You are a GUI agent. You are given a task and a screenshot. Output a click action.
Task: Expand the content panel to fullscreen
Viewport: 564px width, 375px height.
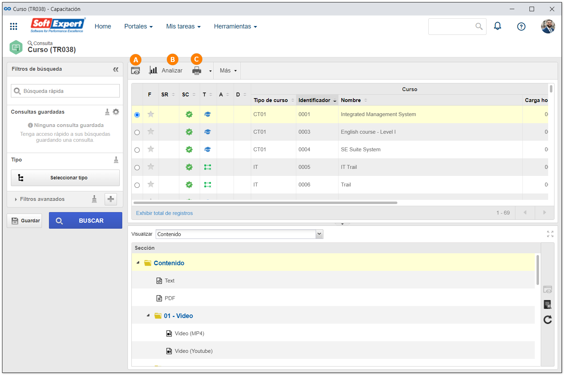pyautogui.click(x=550, y=234)
